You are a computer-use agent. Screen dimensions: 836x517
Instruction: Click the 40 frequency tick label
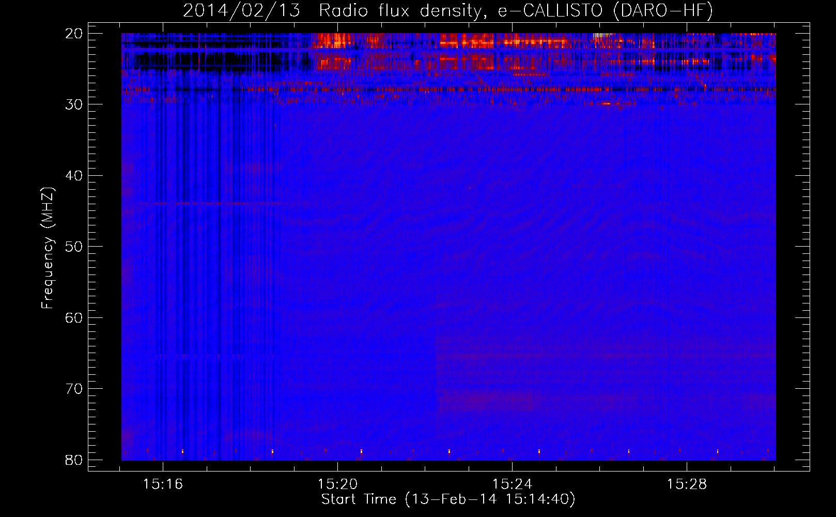click(74, 175)
